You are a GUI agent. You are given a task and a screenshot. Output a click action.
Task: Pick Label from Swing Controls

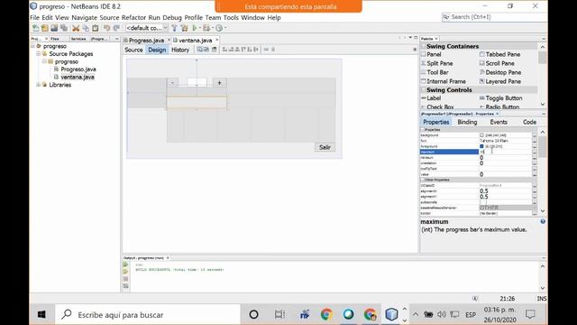(431, 98)
